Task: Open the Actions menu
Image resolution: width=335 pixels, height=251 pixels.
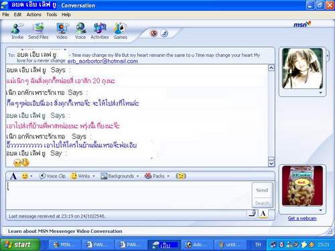Action: tap(33, 15)
